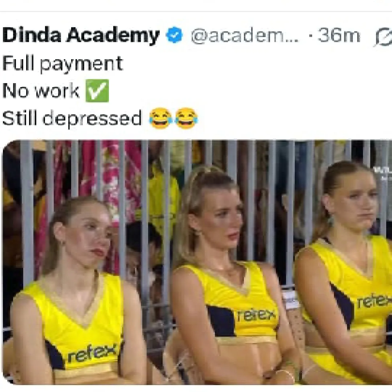392x392 pixels.
Task: Click the blue verified badge icon
Action: [x=174, y=35]
